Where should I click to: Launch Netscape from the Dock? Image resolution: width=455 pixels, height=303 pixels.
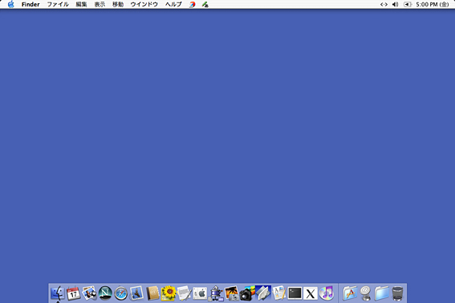105,293
